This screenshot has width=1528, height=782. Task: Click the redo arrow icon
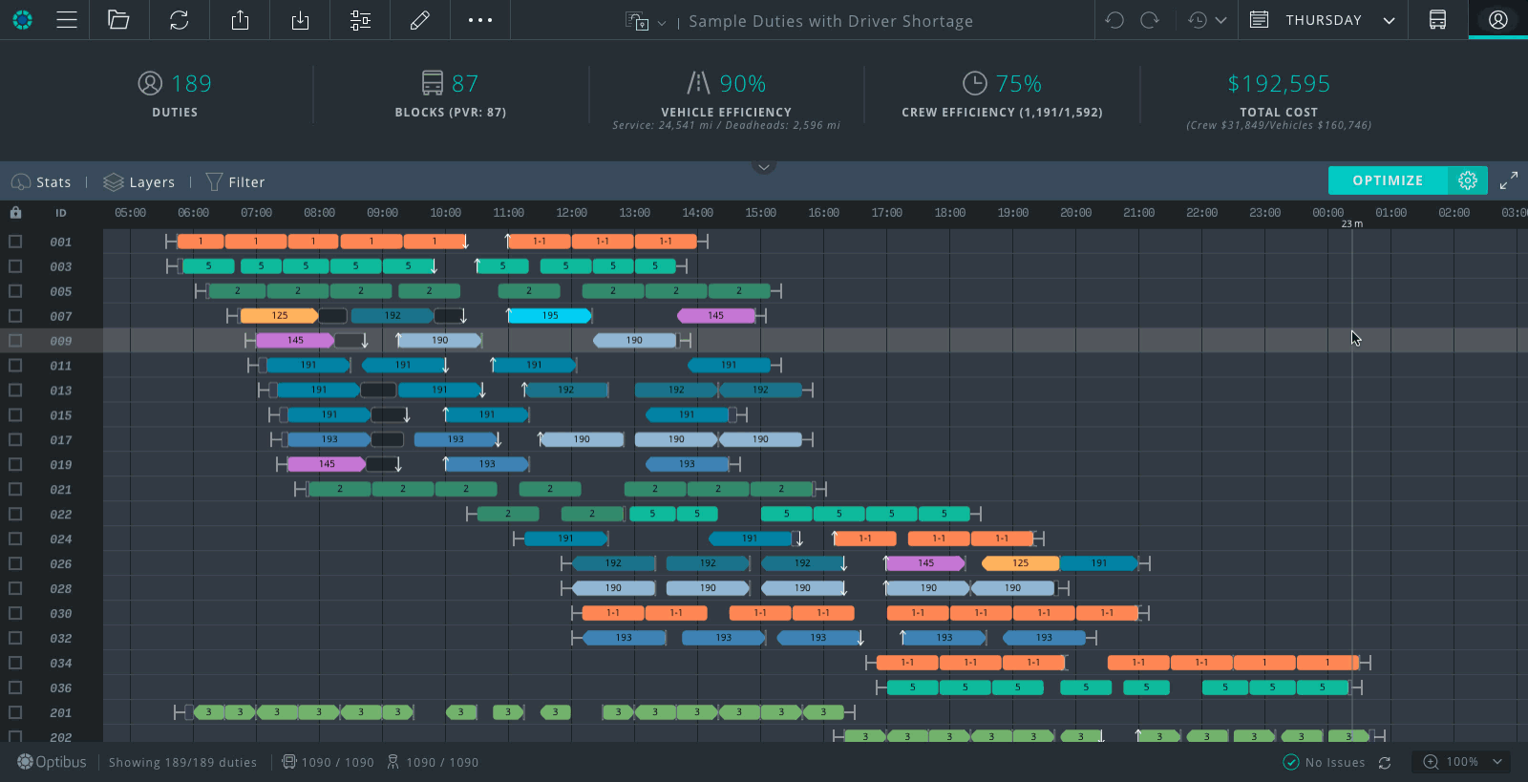click(x=1150, y=20)
